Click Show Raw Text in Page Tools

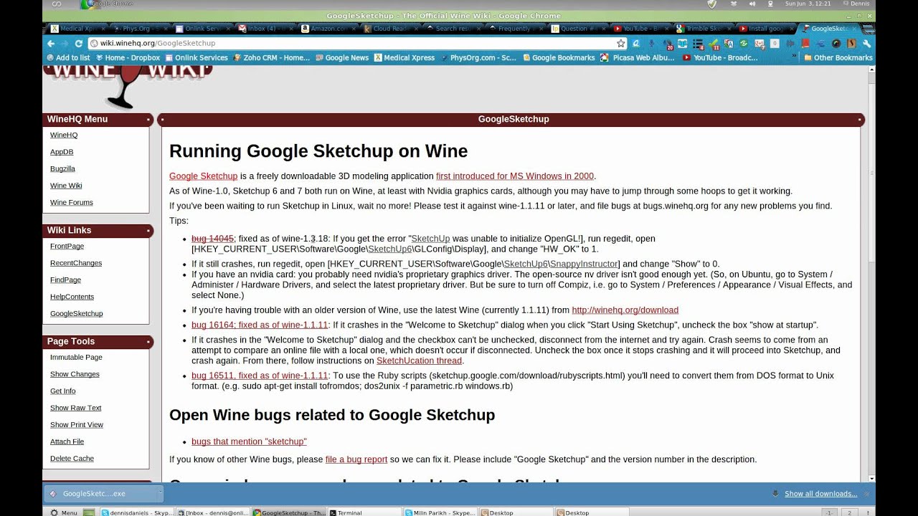(x=76, y=408)
